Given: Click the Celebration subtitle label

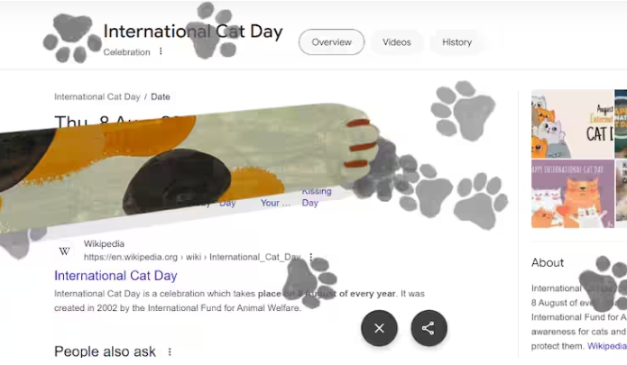Looking at the screenshot, I should [x=127, y=52].
